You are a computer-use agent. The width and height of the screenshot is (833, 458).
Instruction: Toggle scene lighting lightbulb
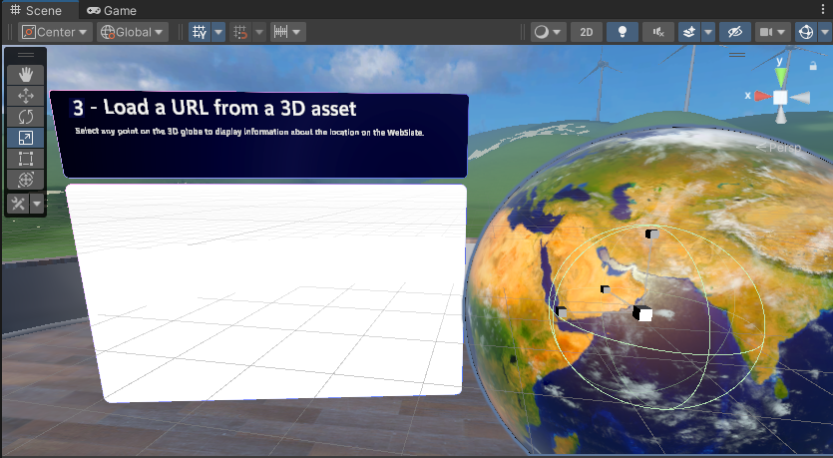pyautogui.click(x=623, y=32)
